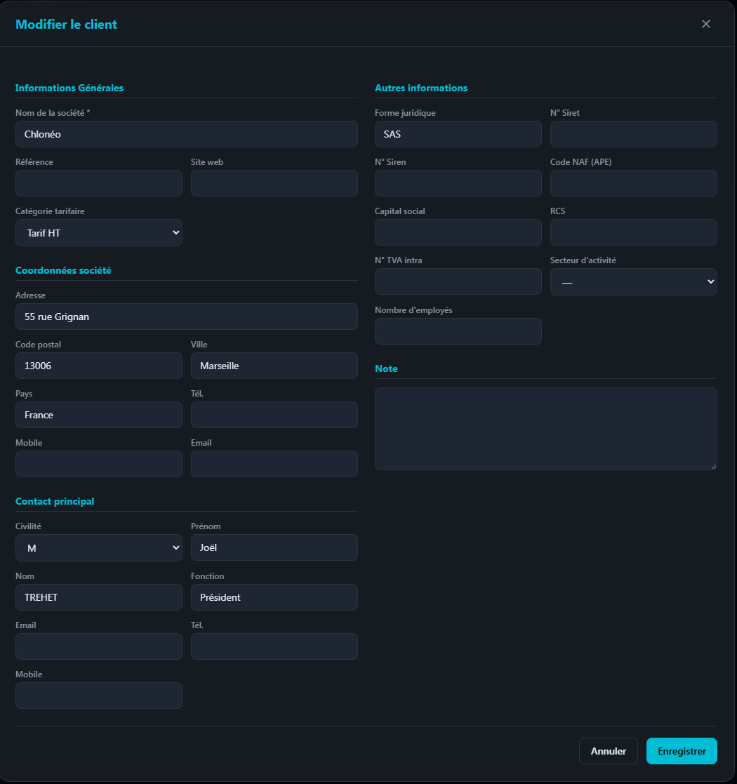Click the Code postal field 13006
The width and height of the screenshot is (737, 784).
(99, 366)
